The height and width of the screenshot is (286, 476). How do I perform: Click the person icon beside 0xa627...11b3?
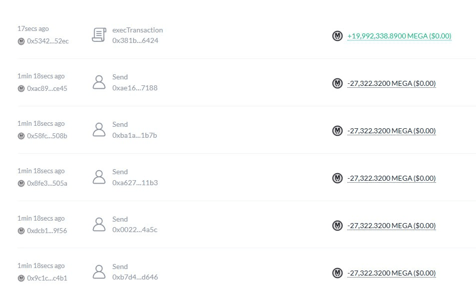tap(99, 177)
